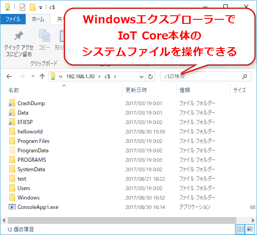
Task: Select the CrashDump folder icon
Action: 12,103
